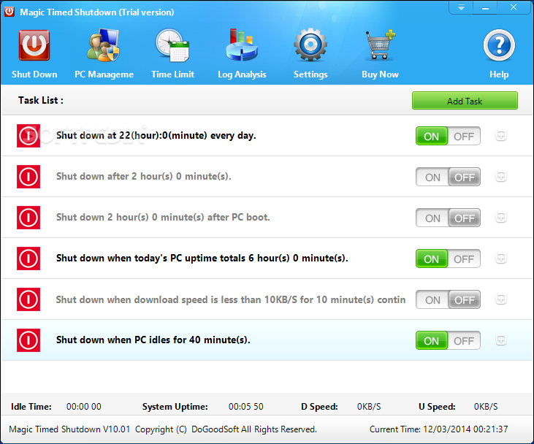Click the Magic Timed Shutdown V10.01 copyright text
Screen dimensions: 534x444
[x=163, y=429]
